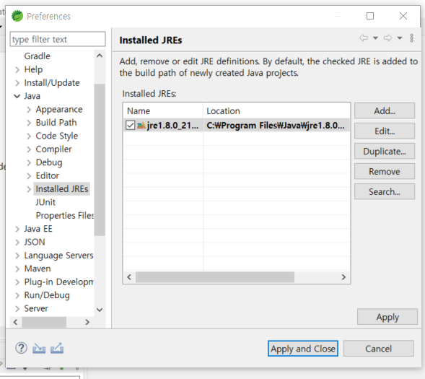Close the Preferences window

click(x=403, y=16)
